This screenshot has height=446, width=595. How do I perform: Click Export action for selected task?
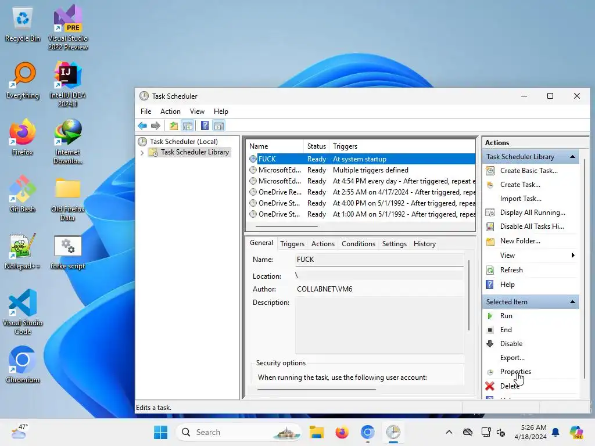[512, 358]
